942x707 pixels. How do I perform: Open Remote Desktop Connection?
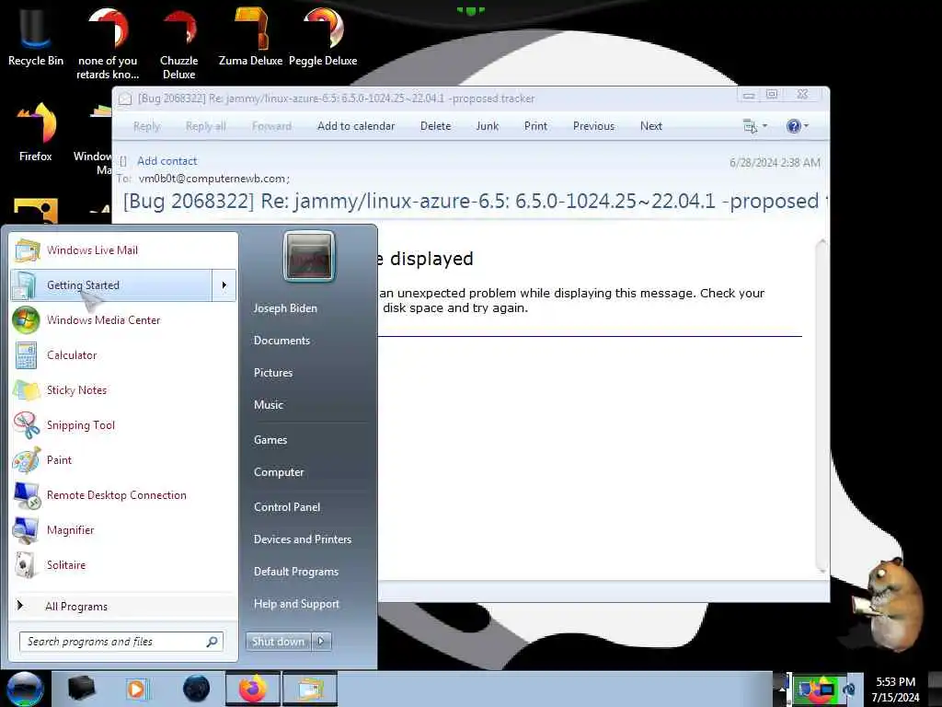pyautogui.click(x=124, y=494)
